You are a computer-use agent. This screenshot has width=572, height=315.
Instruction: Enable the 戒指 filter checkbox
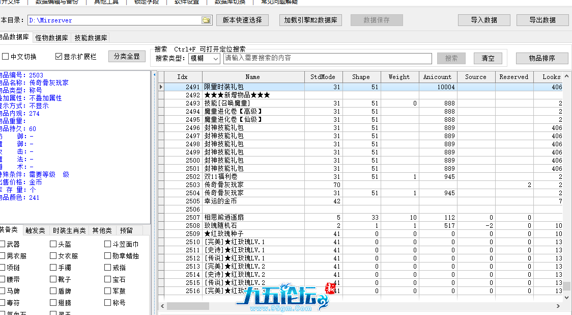pyautogui.click(x=108, y=268)
